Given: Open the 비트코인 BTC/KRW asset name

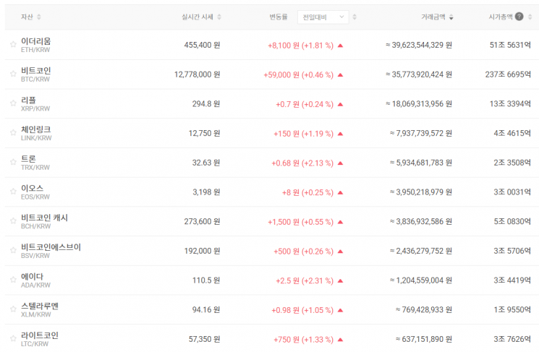Looking at the screenshot, I should (35, 71).
